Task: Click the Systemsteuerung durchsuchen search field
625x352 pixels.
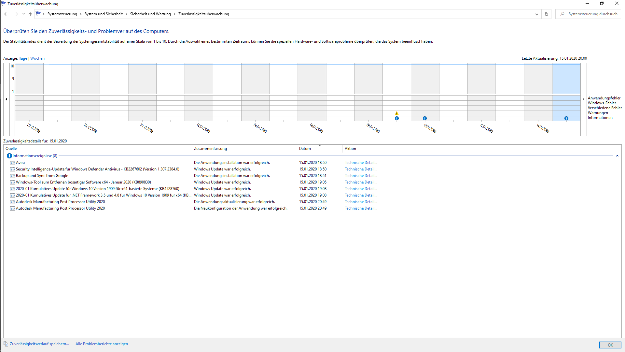Action: pos(588,14)
